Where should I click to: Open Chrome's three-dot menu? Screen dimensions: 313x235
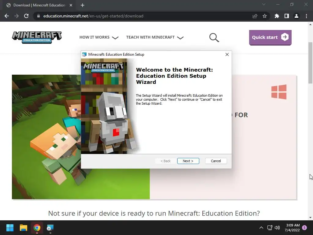pyautogui.click(x=306, y=16)
